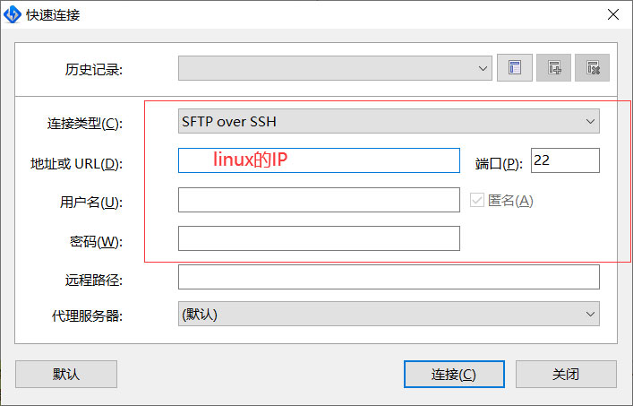The image size is (633, 406).
Task: Click the 连接类型 label text
Action: point(84,123)
